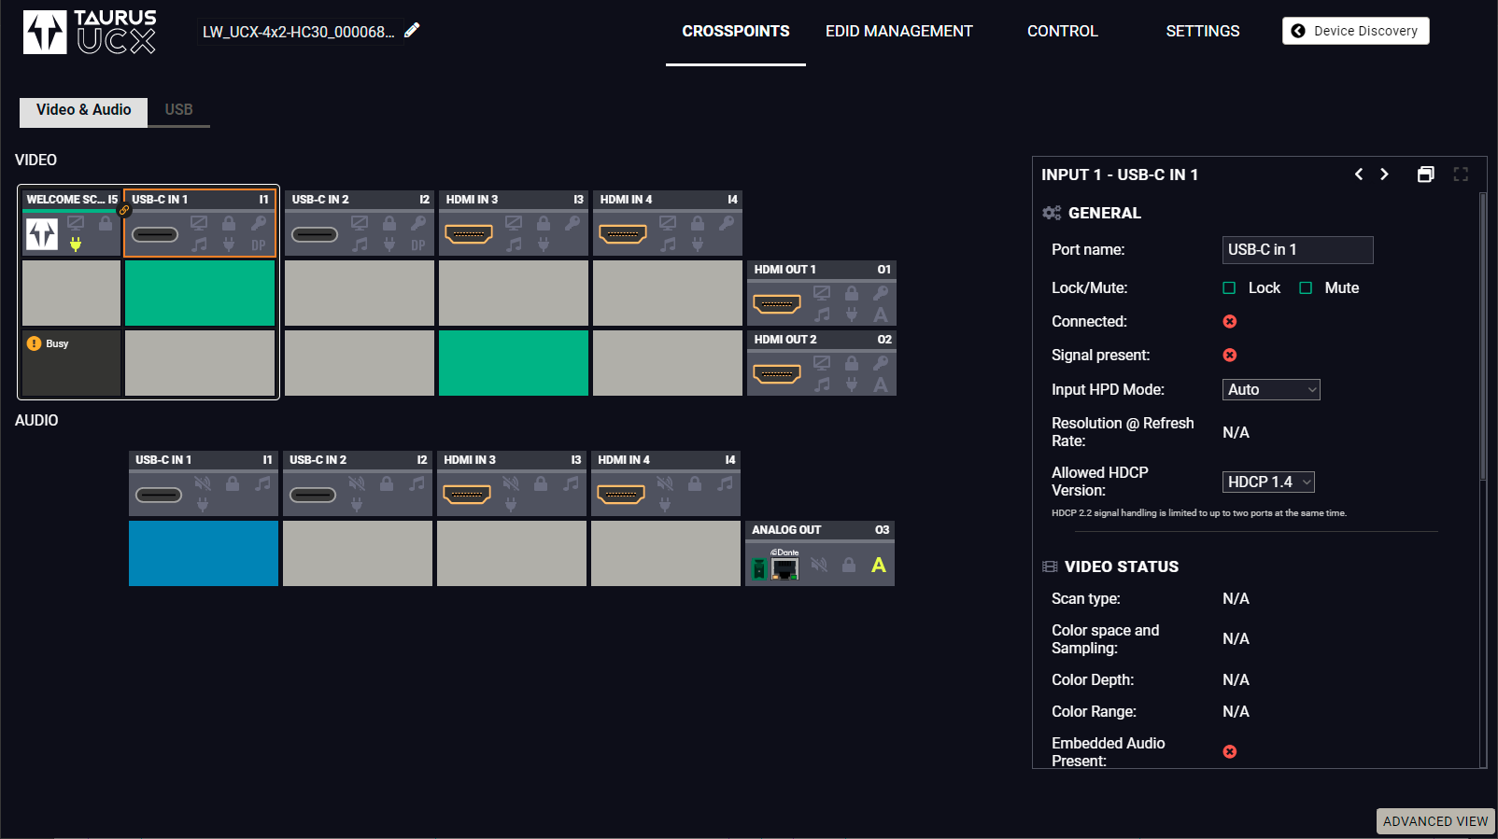
Task: Click the USB-C connector icon on video USB-C IN 1
Action: click(x=155, y=234)
